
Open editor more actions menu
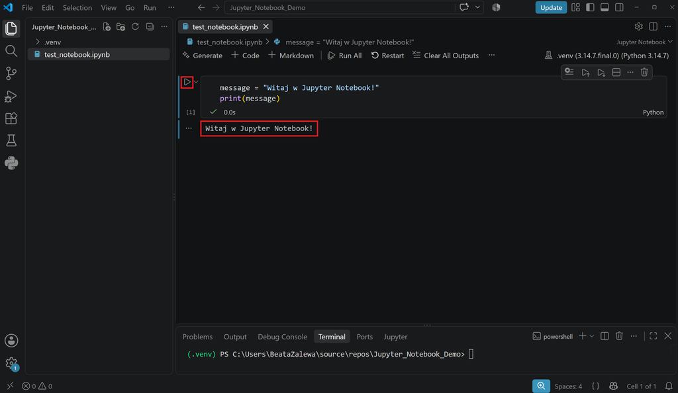point(667,26)
